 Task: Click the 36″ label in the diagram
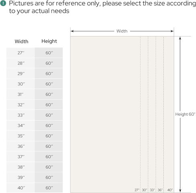[160, 190]
